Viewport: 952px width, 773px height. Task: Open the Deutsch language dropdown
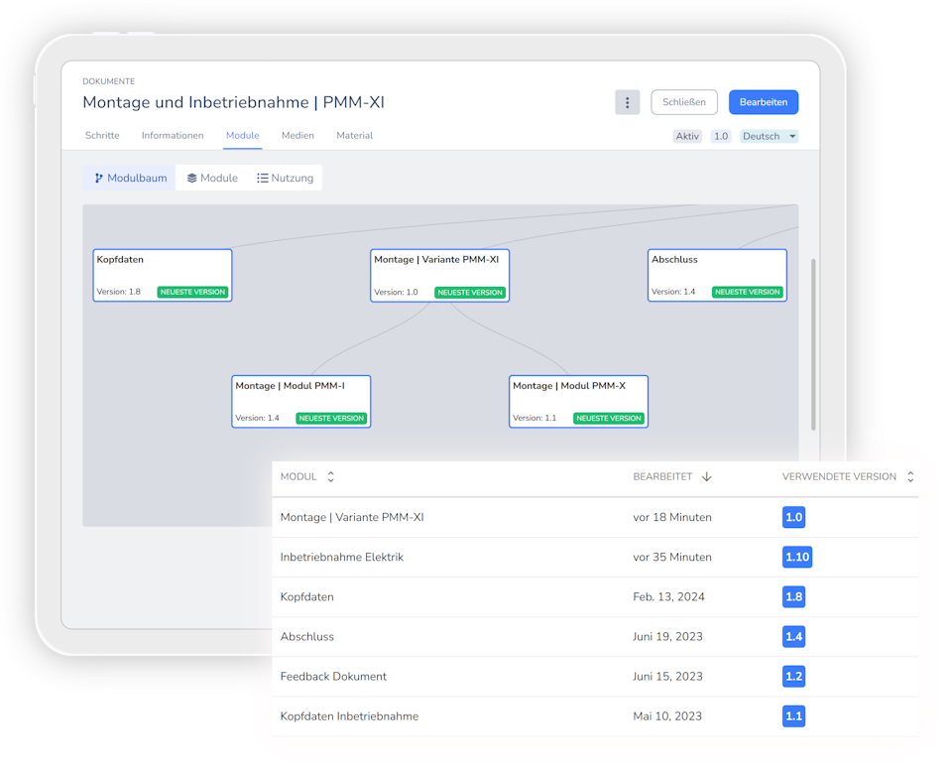[x=770, y=136]
